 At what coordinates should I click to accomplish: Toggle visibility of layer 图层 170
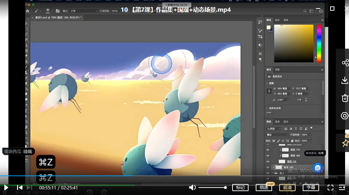(x=268, y=150)
